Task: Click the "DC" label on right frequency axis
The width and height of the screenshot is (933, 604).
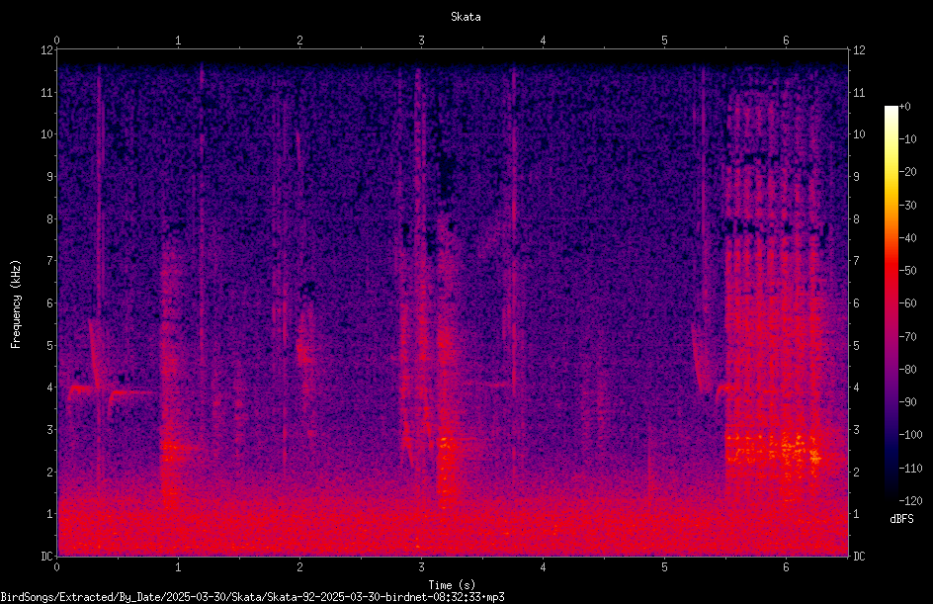Action: (859, 557)
